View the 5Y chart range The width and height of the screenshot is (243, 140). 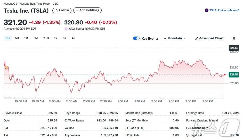[x=64, y=38]
